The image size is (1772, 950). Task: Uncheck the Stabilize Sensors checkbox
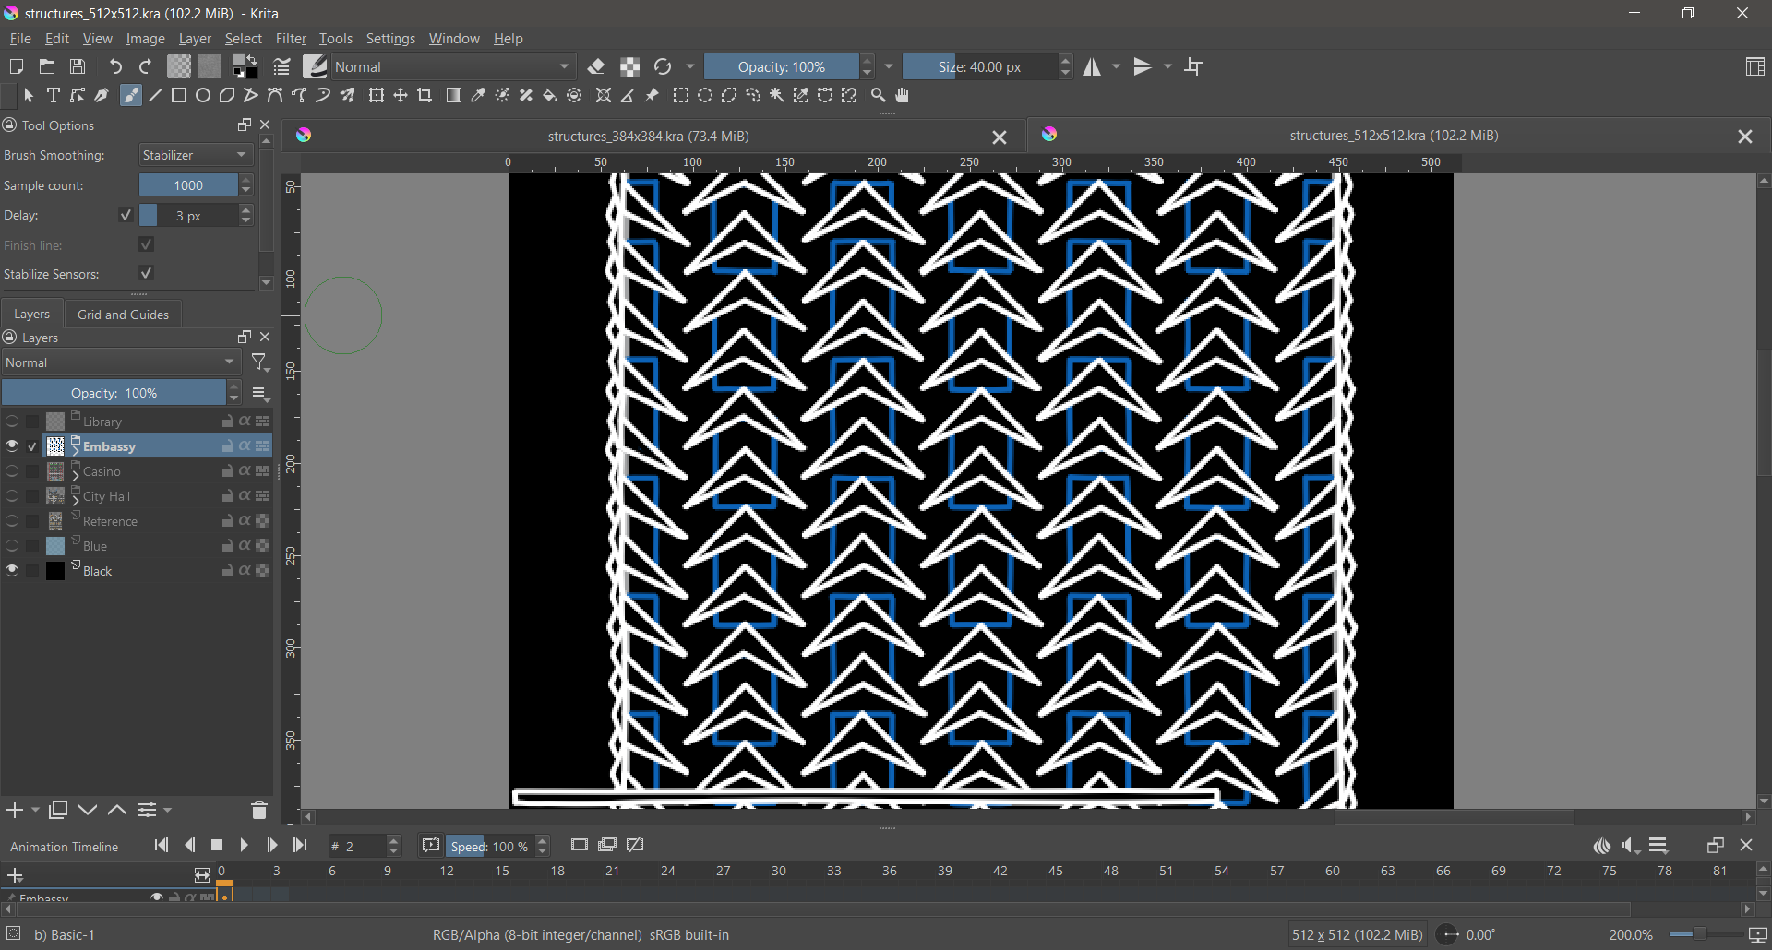(146, 274)
